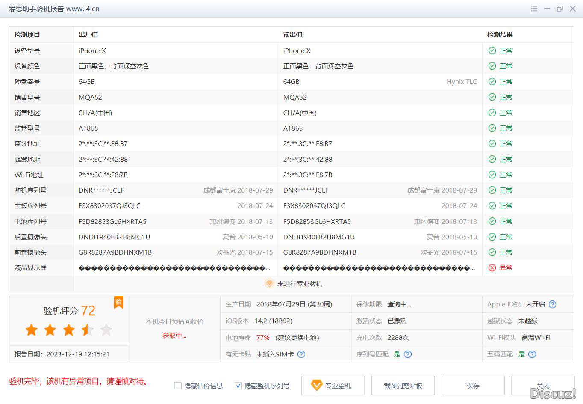Click the Hynix TLC storage label
Screen dimensions: 583x404
pos(462,81)
